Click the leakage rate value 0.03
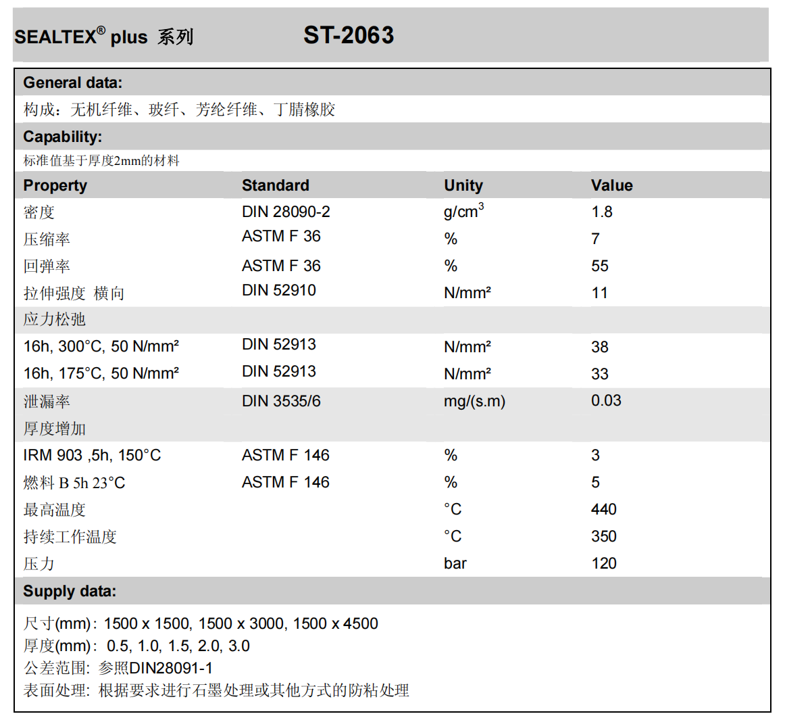 (606, 400)
